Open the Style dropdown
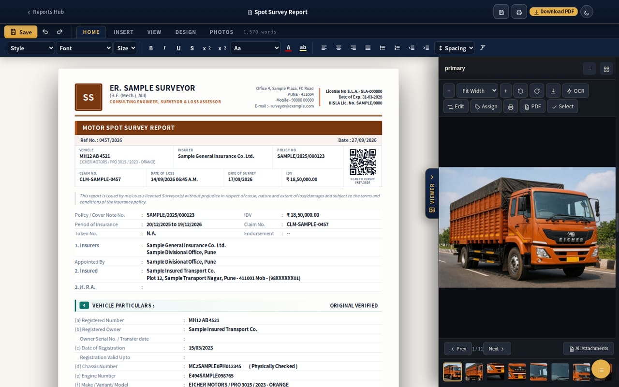 31,48
